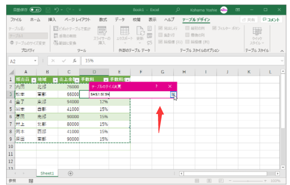This screenshot has width=290, height=185.
Task: Click the user account avatar
Action: (x=223, y=10)
